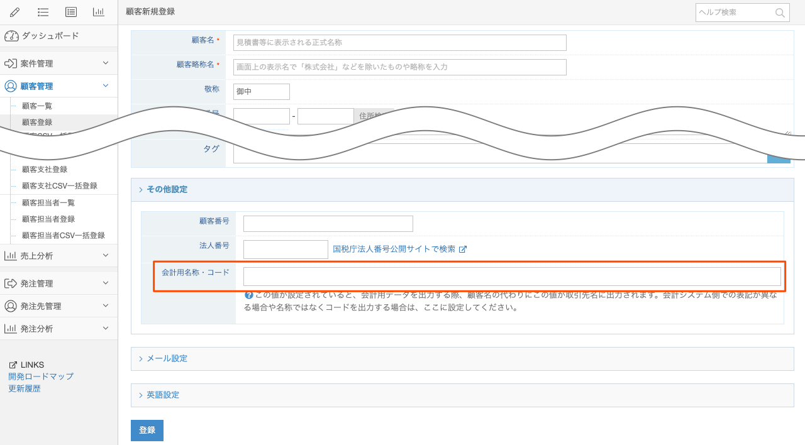Viewport: 805px width, 445px height.
Task: Expand the 発注管理 menu chevron
Action: click(x=106, y=283)
